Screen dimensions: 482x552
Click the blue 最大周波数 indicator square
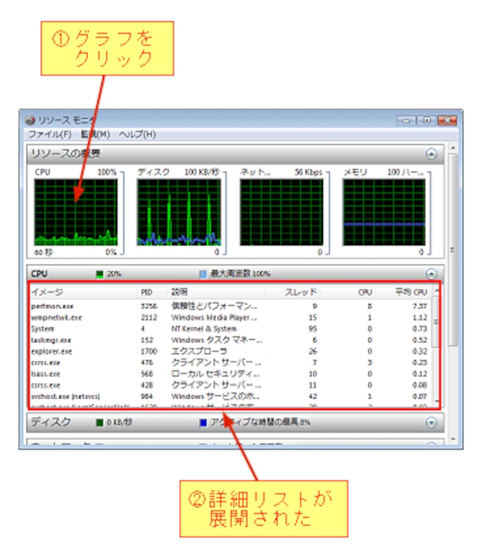pos(203,274)
